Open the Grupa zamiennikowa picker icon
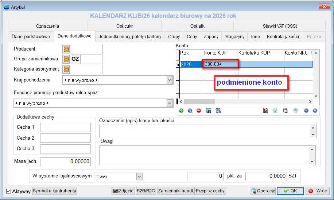 point(66,59)
